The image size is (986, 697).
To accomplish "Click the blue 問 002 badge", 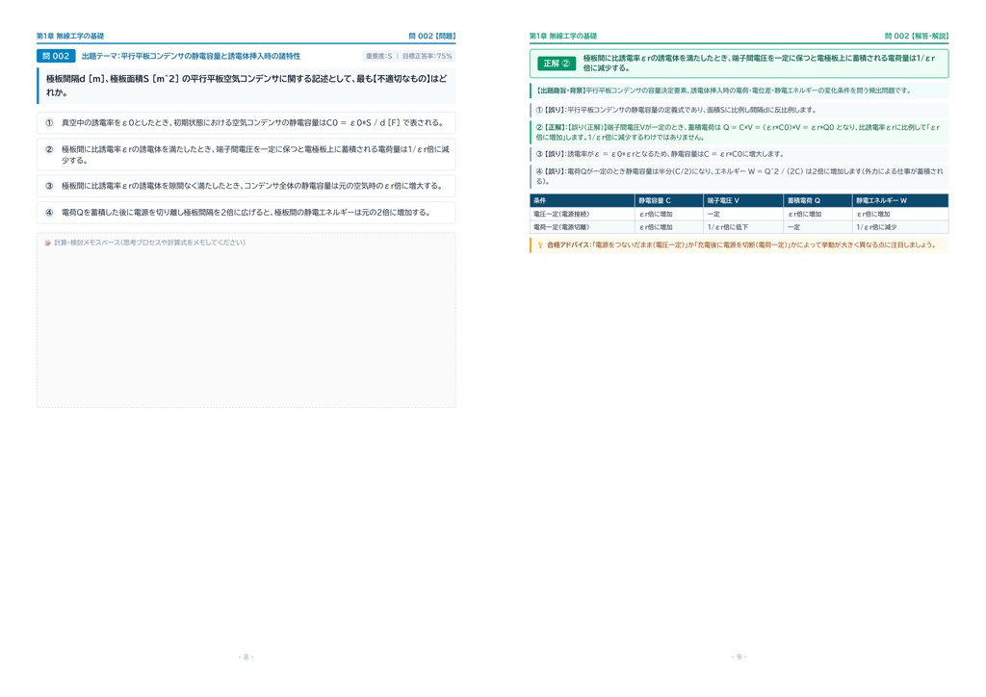I will click(56, 56).
